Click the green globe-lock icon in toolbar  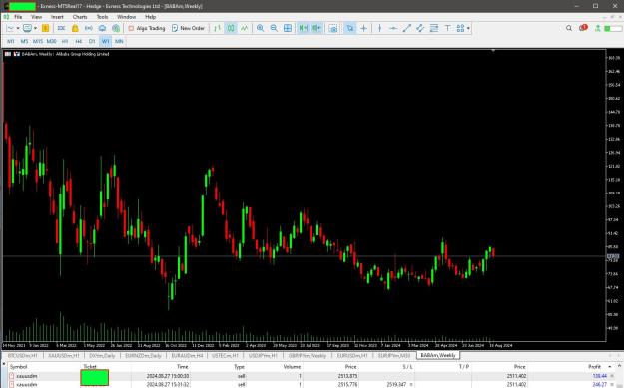[x=116, y=28]
